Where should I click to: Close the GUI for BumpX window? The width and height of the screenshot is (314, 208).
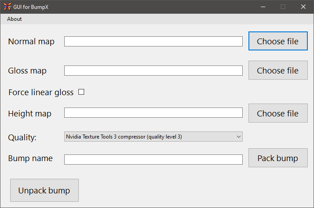click(303, 7)
